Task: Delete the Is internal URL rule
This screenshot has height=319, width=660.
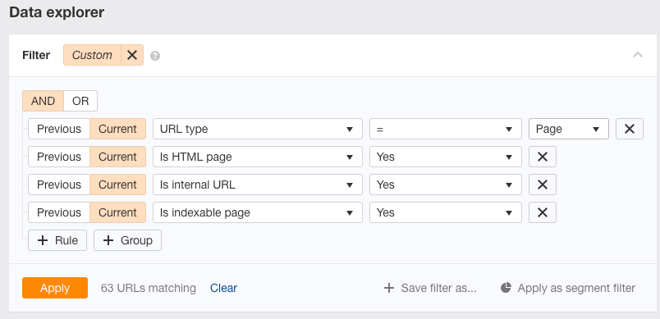Action: (543, 185)
